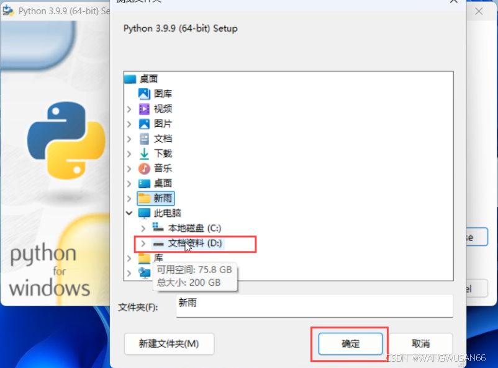Image resolution: width=498 pixels, height=368 pixels.
Task: Click the 音乐 music note icon
Action: point(144,169)
